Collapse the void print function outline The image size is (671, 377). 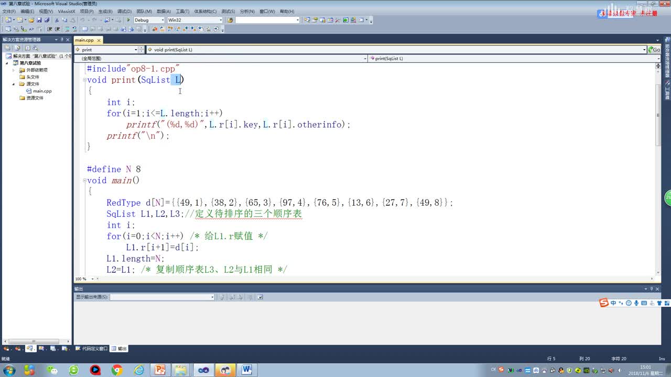84,80
